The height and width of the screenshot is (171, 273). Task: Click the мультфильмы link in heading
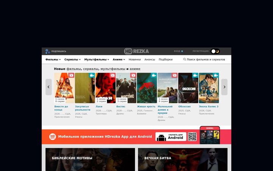click(113, 69)
